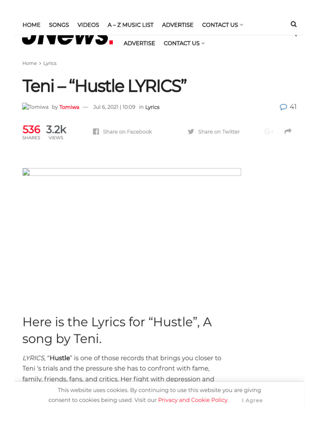Click the Home breadcrumb link
The width and height of the screenshot is (319, 426).
point(29,63)
